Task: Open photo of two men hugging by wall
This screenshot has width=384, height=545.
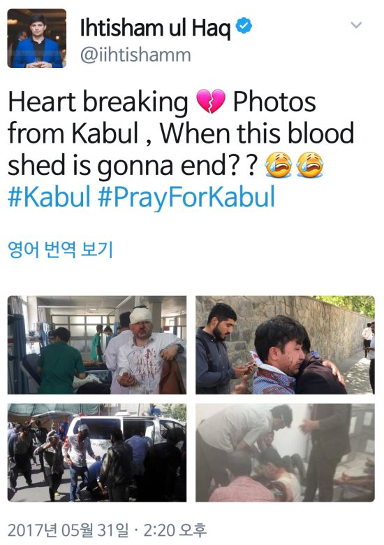Action: 285,345
